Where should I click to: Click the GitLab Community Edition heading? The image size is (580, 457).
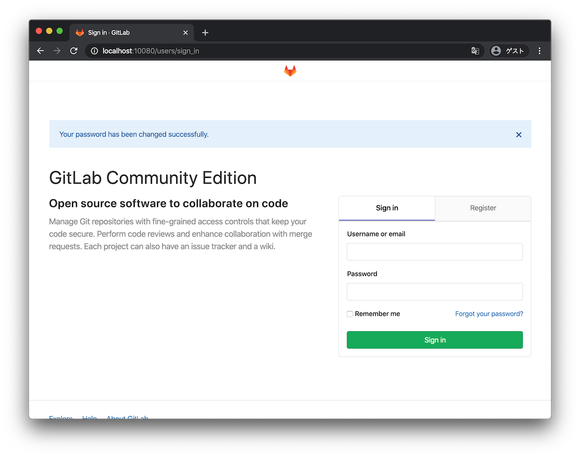point(153,178)
